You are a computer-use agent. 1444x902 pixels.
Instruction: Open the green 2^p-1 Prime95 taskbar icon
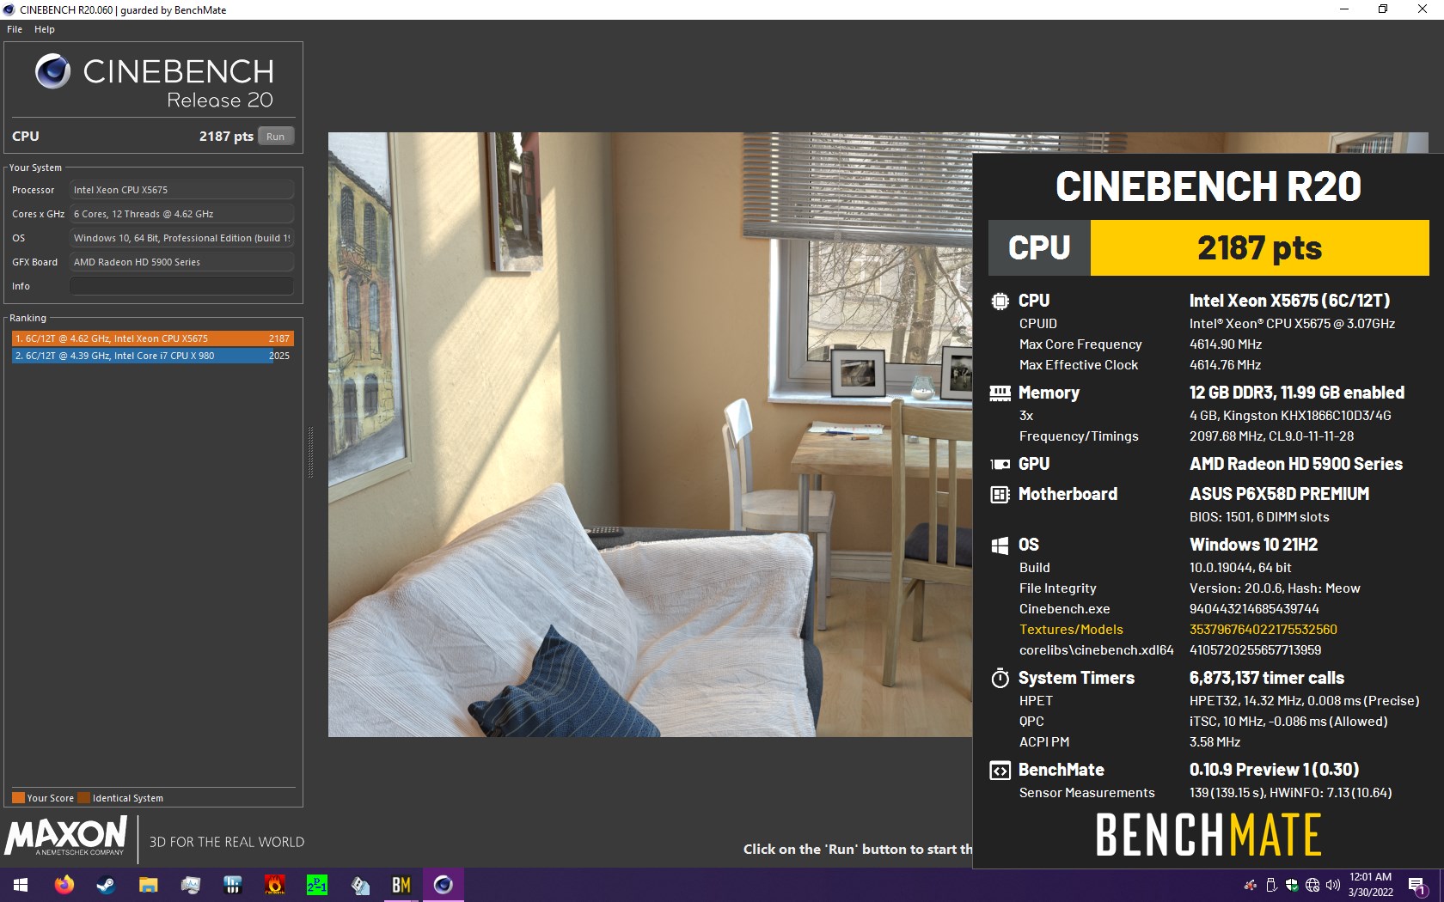click(x=316, y=885)
